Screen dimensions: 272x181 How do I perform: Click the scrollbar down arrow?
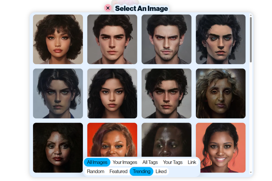click(x=251, y=173)
